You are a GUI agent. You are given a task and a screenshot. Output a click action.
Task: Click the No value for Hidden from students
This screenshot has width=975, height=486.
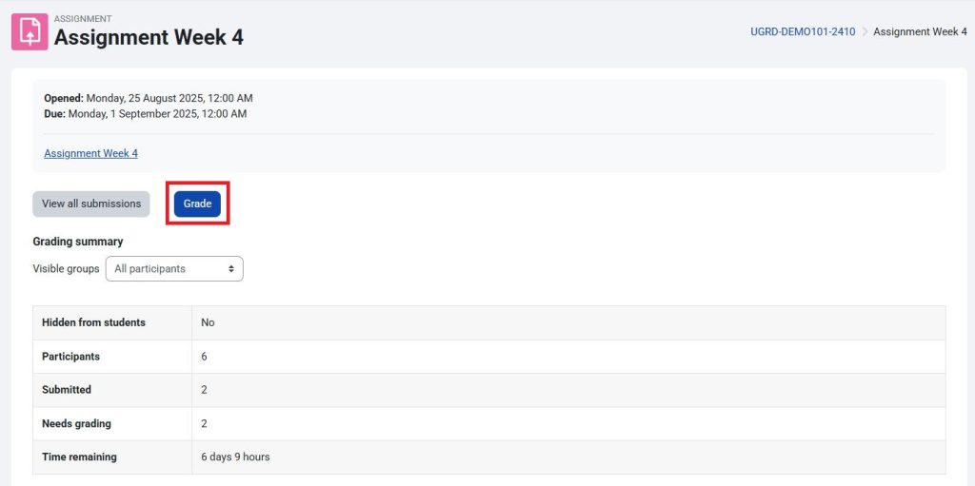click(208, 322)
